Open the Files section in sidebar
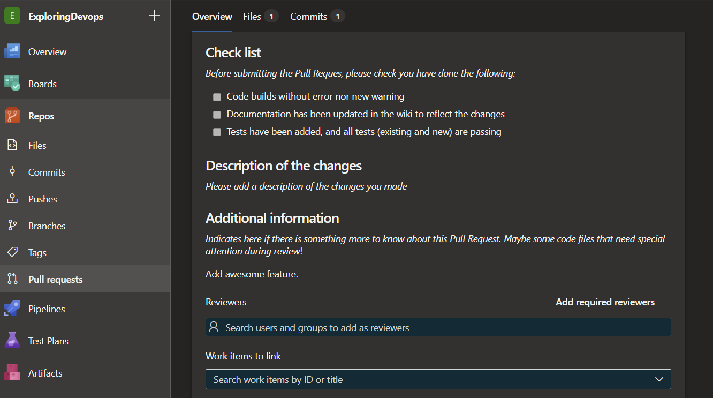The height and width of the screenshot is (398, 713). coord(36,145)
